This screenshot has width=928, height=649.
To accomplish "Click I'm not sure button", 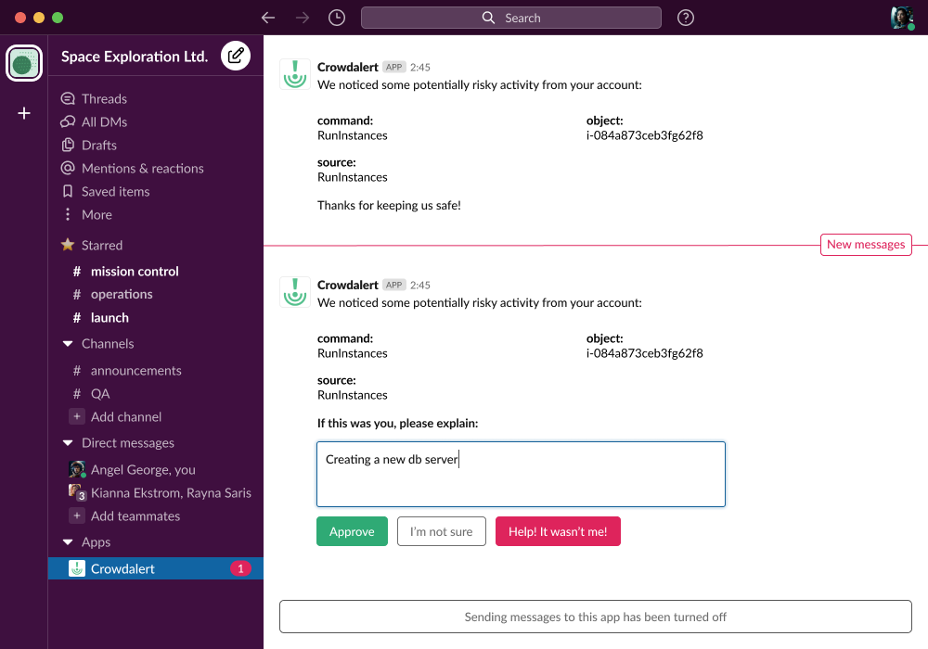I will (x=442, y=531).
